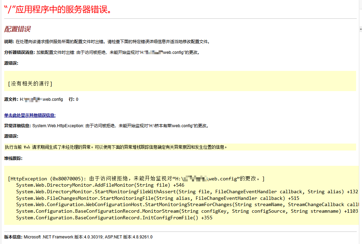This screenshot has width=362, height=244.
Task: Click the '分析器错误消息:' label
Action: (20, 52)
